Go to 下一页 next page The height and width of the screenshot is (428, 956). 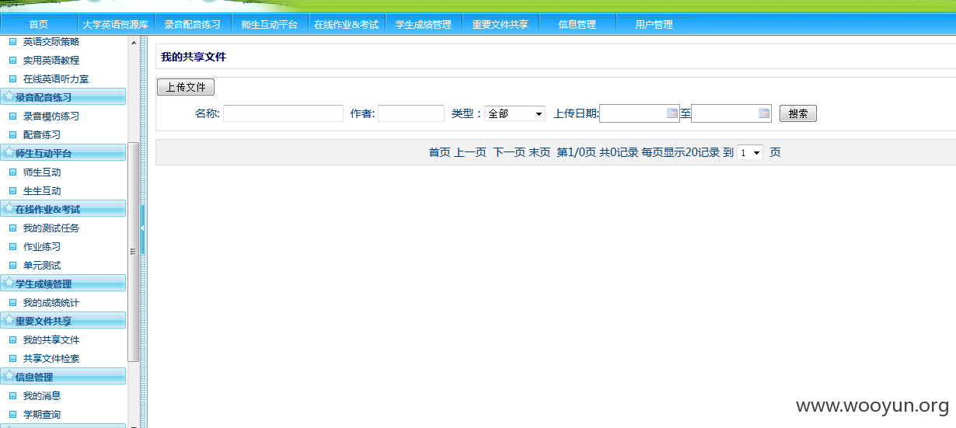click(509, 152)
